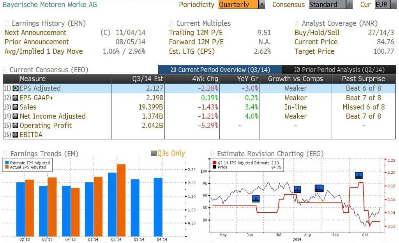Switch to Prior Period Analysis (Q2/14) tab
Image resolution: width=399 pixels, height=243 pixels.
[339, 70]
